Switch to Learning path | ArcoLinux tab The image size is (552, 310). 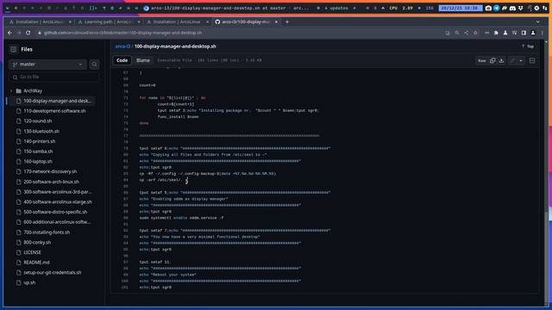pyautogui.click(x=109, y=22)
